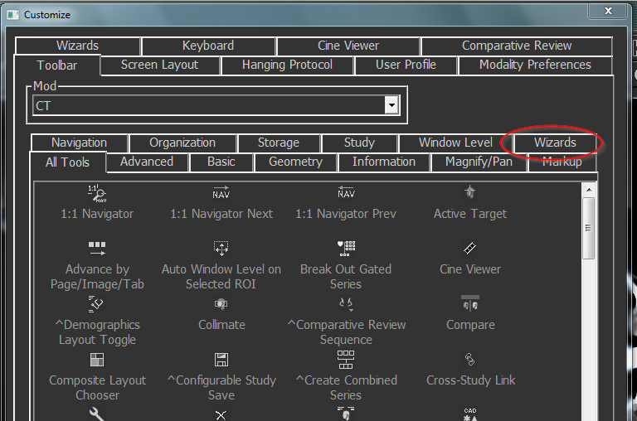Open the Mod CT dropdown arrow

point(391,105)
